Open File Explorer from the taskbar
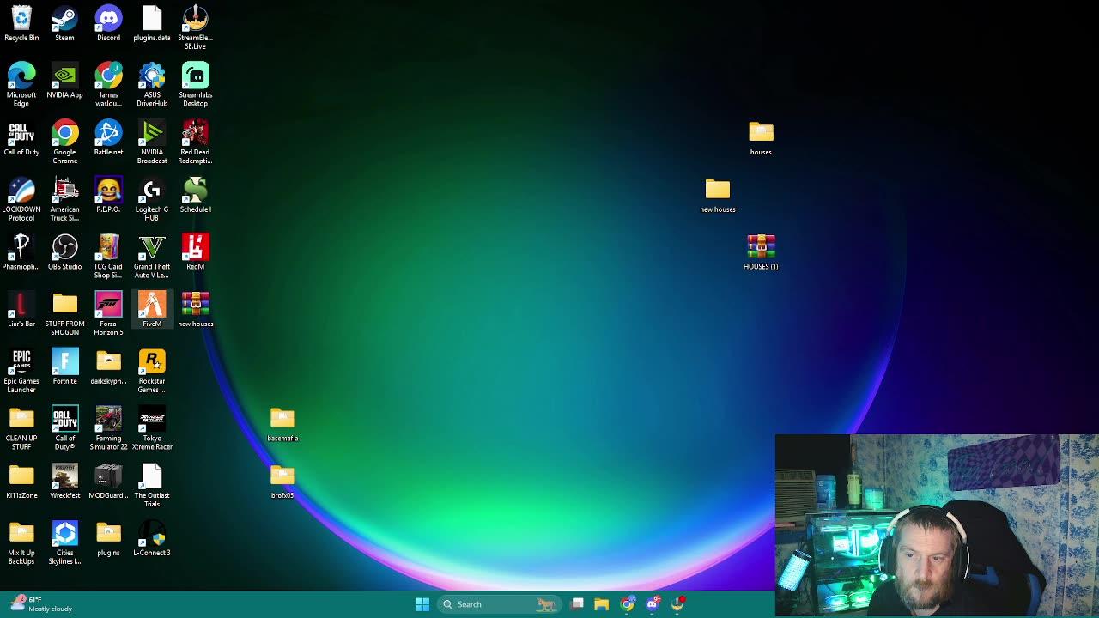Image resolution: width=1099 pixels, height=618 pixels. pos(602,604)
